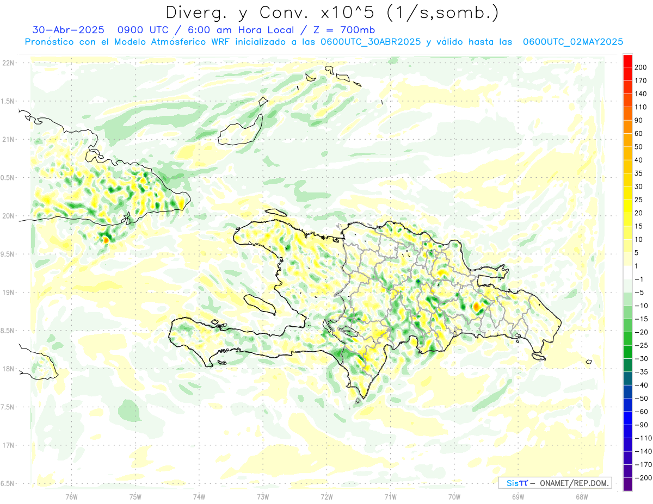Click the colorbar value label '110'
The width and height of the screenshot is (653, 504).
641,107
